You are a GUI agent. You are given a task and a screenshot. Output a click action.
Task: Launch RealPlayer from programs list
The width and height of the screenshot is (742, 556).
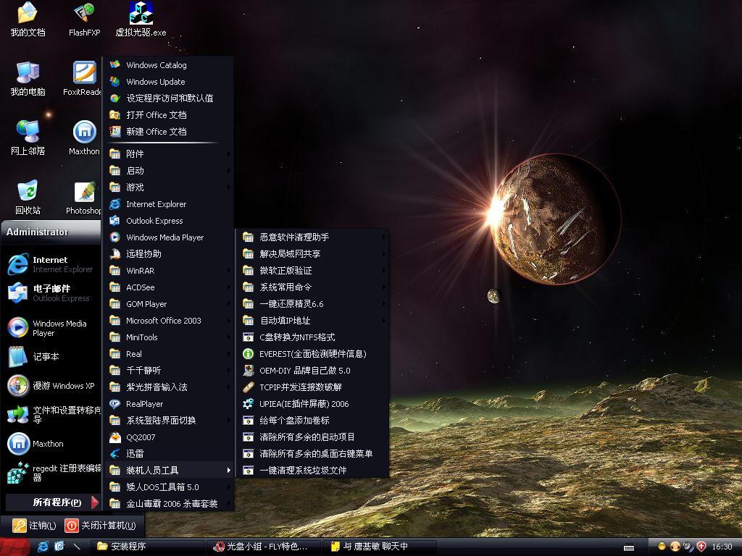point(168,404)
